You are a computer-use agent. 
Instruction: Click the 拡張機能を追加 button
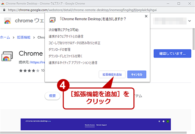[112, 74]
